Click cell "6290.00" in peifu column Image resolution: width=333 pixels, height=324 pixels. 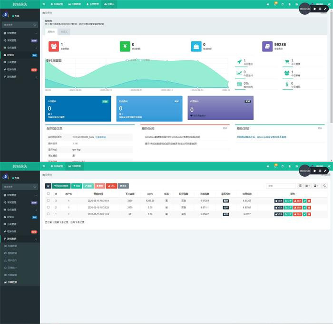coord(150,200)
